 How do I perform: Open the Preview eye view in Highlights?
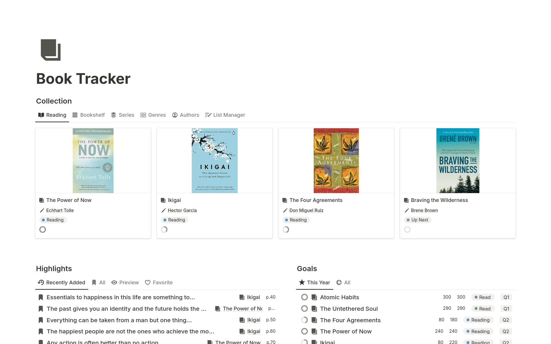(115, 282)
